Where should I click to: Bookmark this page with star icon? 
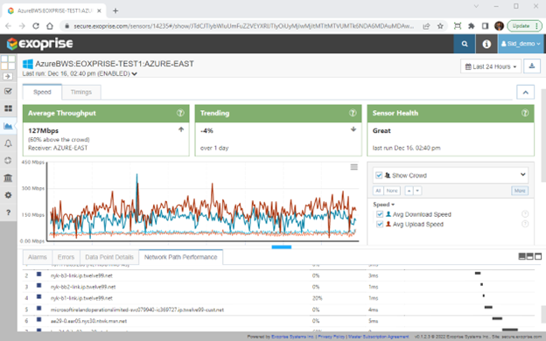pos(440,26)
